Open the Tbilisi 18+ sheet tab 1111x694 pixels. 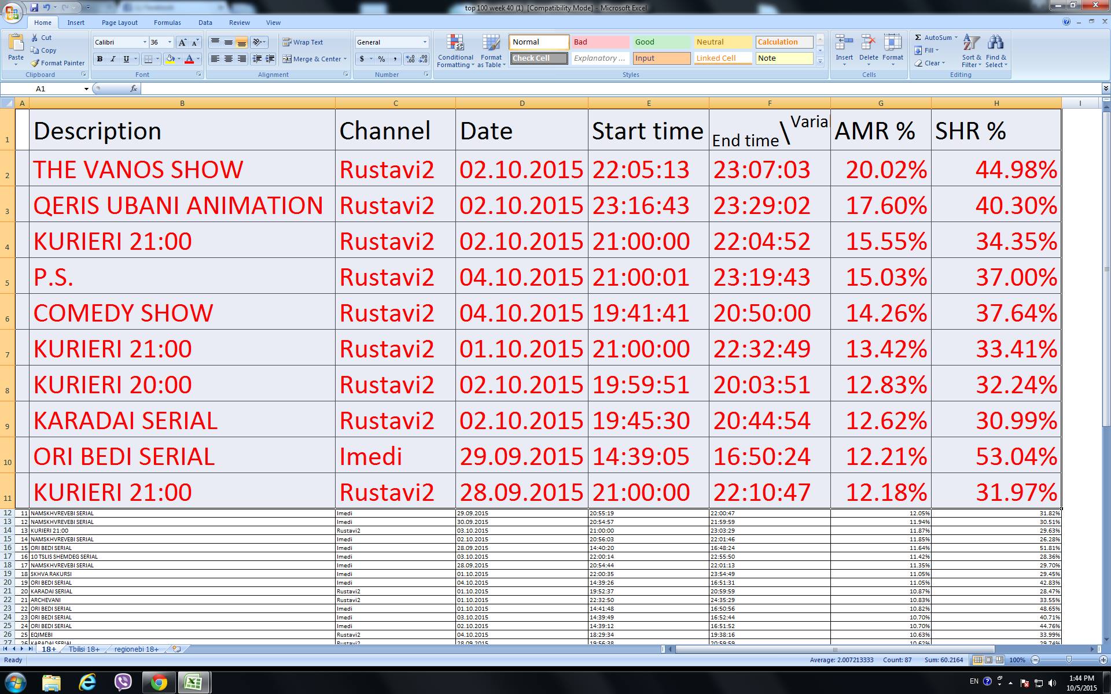84,649
